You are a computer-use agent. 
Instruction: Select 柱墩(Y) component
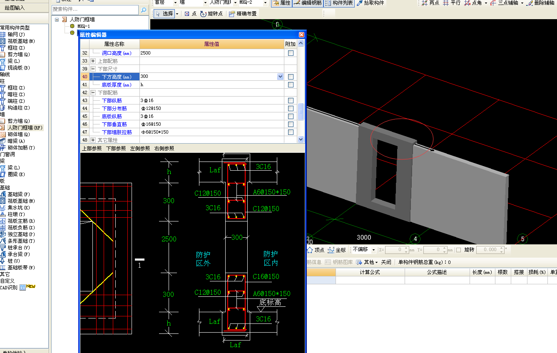(16, 214)
